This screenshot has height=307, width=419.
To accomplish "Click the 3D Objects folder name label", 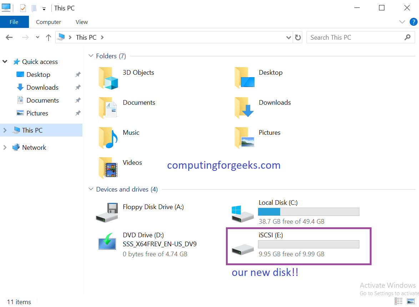I will point(138,73).
